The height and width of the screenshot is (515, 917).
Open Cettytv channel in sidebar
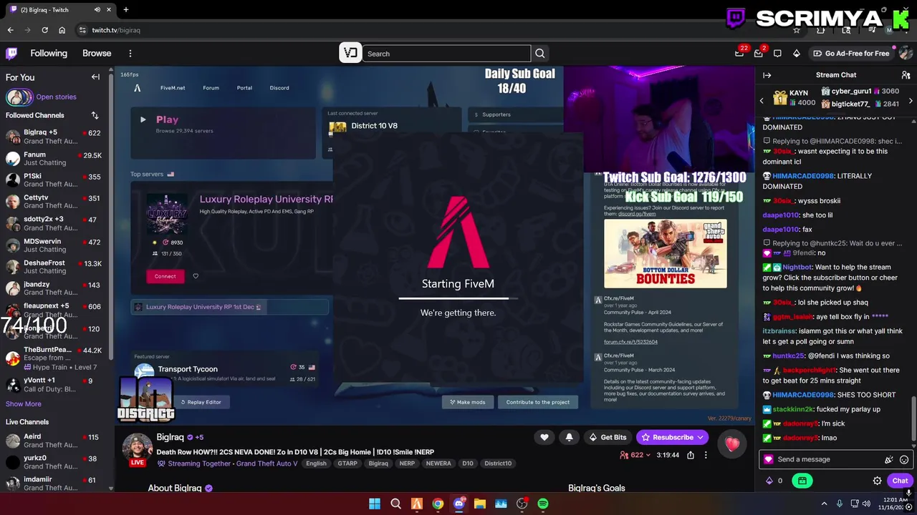click(x=54, y=202)
